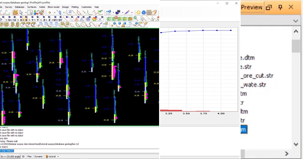Toggle Dynamic mode in status bar
This screenshot has width=303, height=159.
(39, 156)
